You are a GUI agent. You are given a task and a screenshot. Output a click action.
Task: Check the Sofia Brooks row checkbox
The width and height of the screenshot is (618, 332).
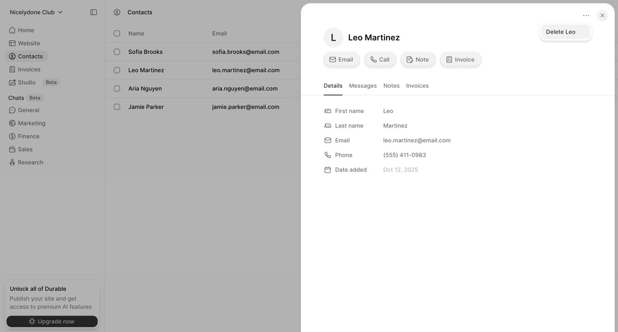tap(117, 52)
